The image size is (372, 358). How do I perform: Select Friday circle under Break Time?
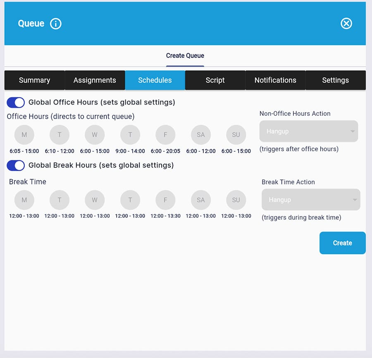(165, 200)
